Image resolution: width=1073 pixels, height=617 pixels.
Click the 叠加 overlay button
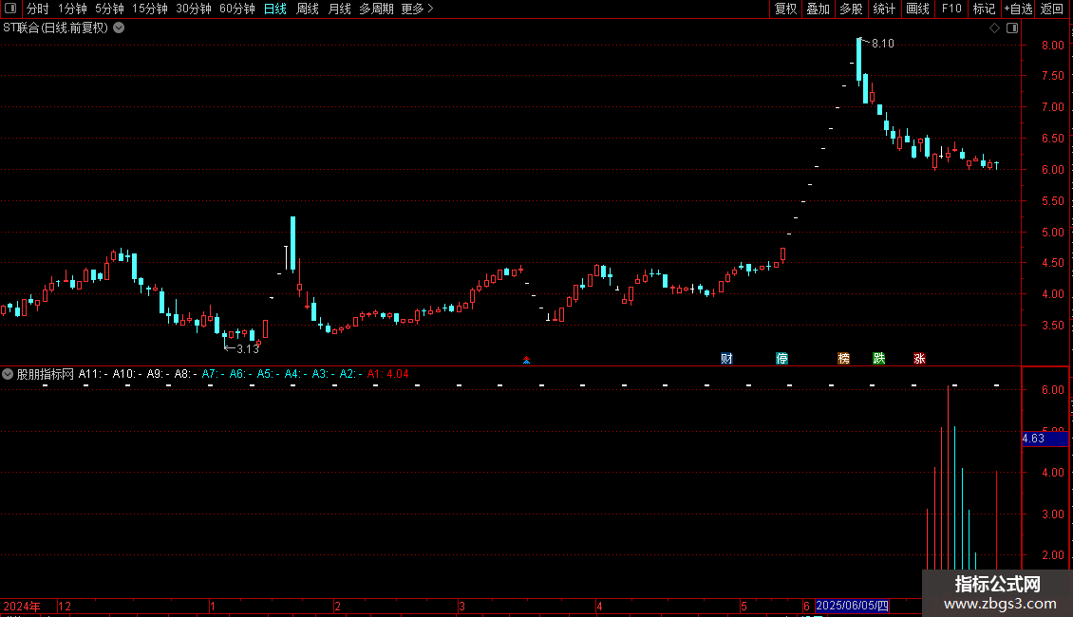coord(818,9)
